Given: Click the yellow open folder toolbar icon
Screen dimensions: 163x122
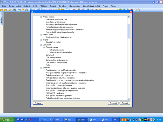Looking at the screenshot, I should tap(2, 10).
